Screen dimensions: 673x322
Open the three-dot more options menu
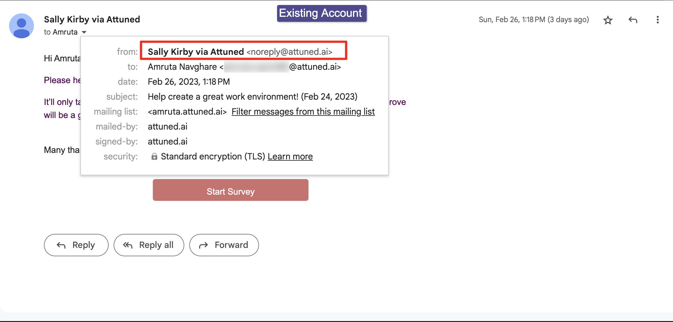(x=657, y=20)
